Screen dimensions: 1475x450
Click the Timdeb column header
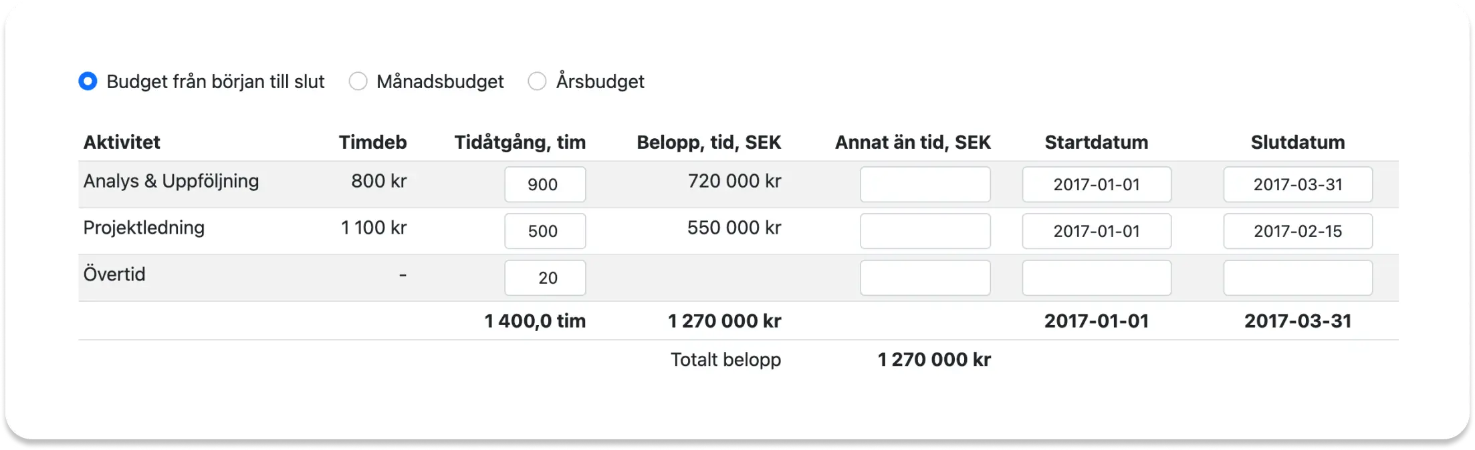click(x=373, y=142)
